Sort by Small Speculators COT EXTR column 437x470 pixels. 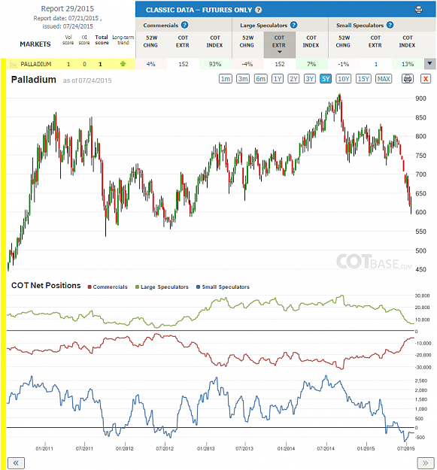(375, 41)
